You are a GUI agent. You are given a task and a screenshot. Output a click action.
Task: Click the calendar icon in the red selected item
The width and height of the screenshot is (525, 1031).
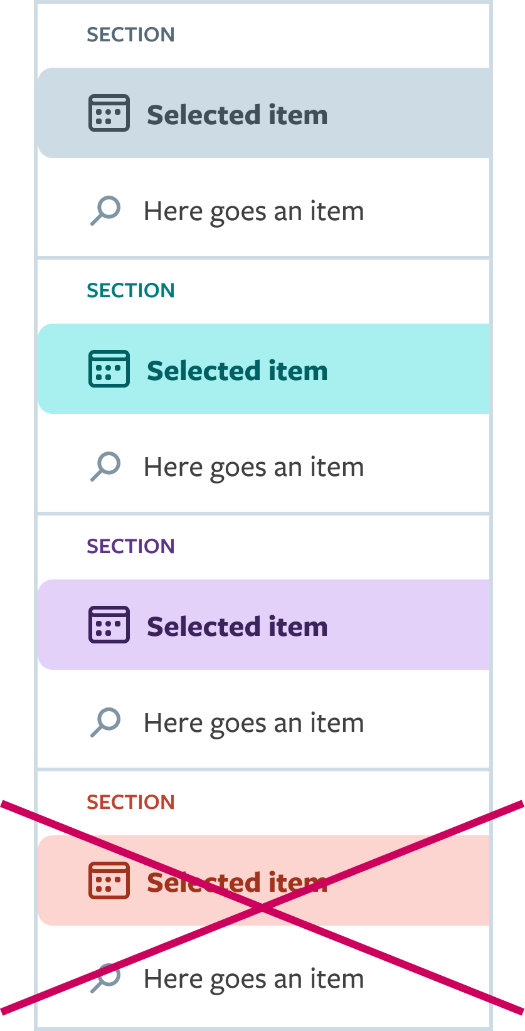pos(109,880)
